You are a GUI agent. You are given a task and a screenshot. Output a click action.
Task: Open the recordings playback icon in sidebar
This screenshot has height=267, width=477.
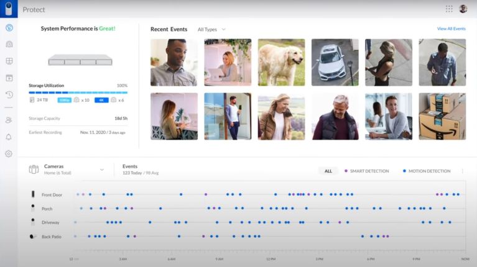point(9,78)
